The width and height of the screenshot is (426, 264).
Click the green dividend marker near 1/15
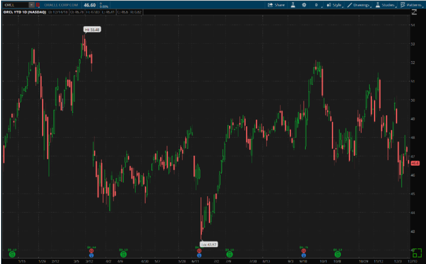(x=12, y=254)
